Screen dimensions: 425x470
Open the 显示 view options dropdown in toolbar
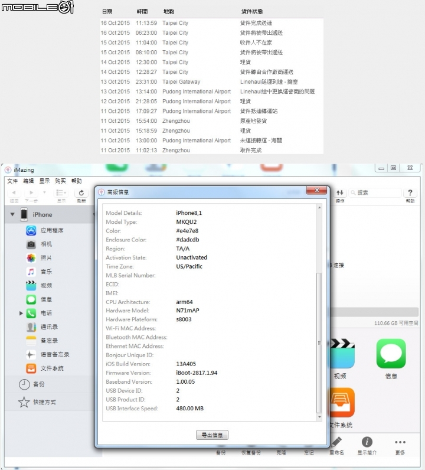tap(61, 192)
